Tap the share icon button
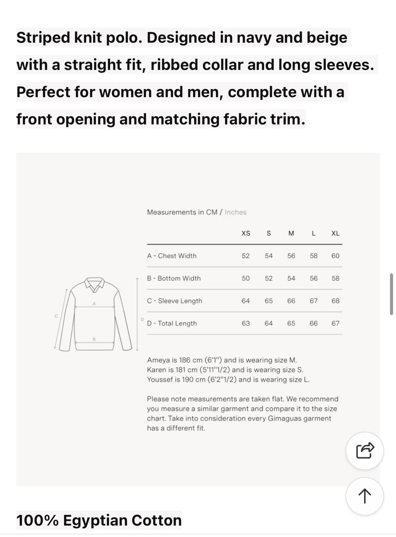396x537 pixels. pos(365,451)
